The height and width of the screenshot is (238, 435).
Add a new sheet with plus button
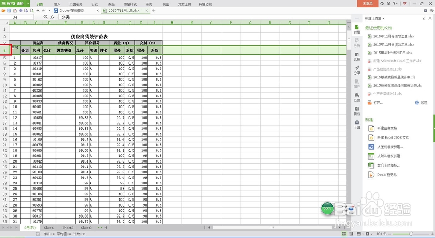pos(106,228)
